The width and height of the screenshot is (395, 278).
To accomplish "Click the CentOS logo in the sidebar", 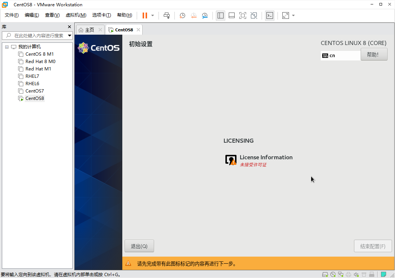I will point(99,48).
